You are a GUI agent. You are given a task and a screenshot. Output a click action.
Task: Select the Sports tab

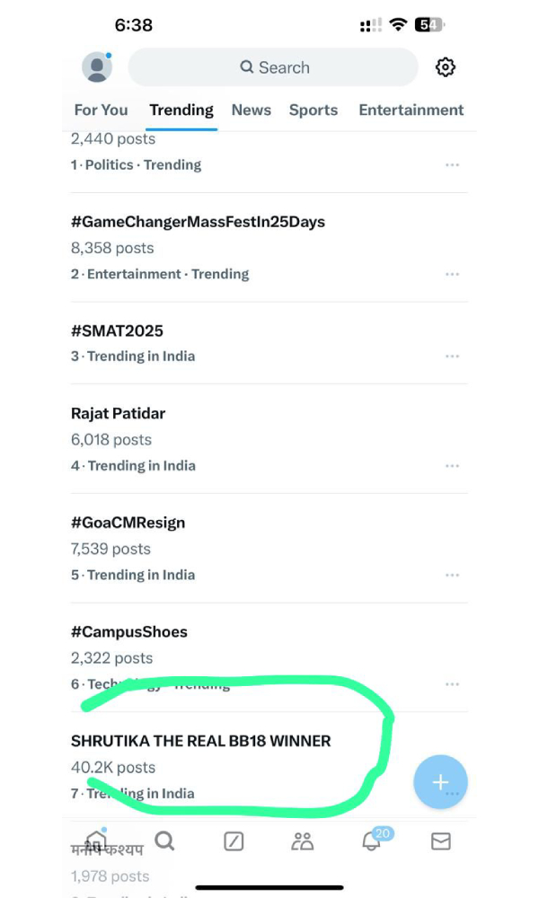[x=314, y=110]
